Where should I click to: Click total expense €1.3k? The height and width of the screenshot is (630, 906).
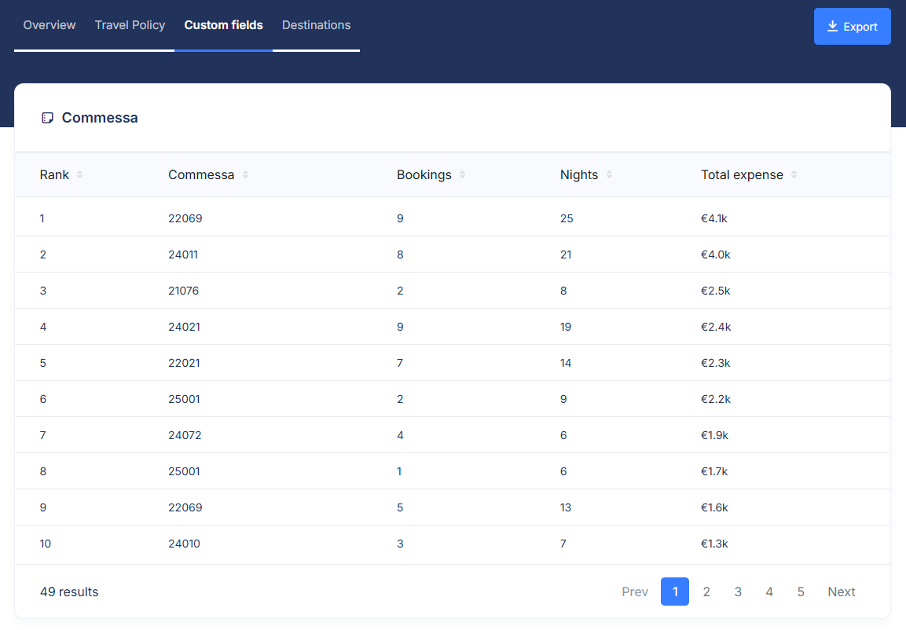tap(715, 544)
